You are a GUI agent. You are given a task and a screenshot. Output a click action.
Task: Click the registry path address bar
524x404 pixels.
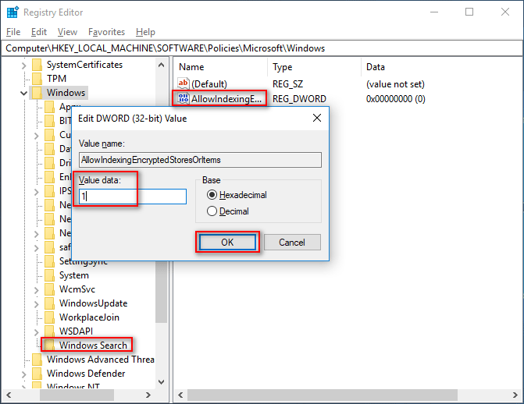pyautogui.click(x=262, y=48)
